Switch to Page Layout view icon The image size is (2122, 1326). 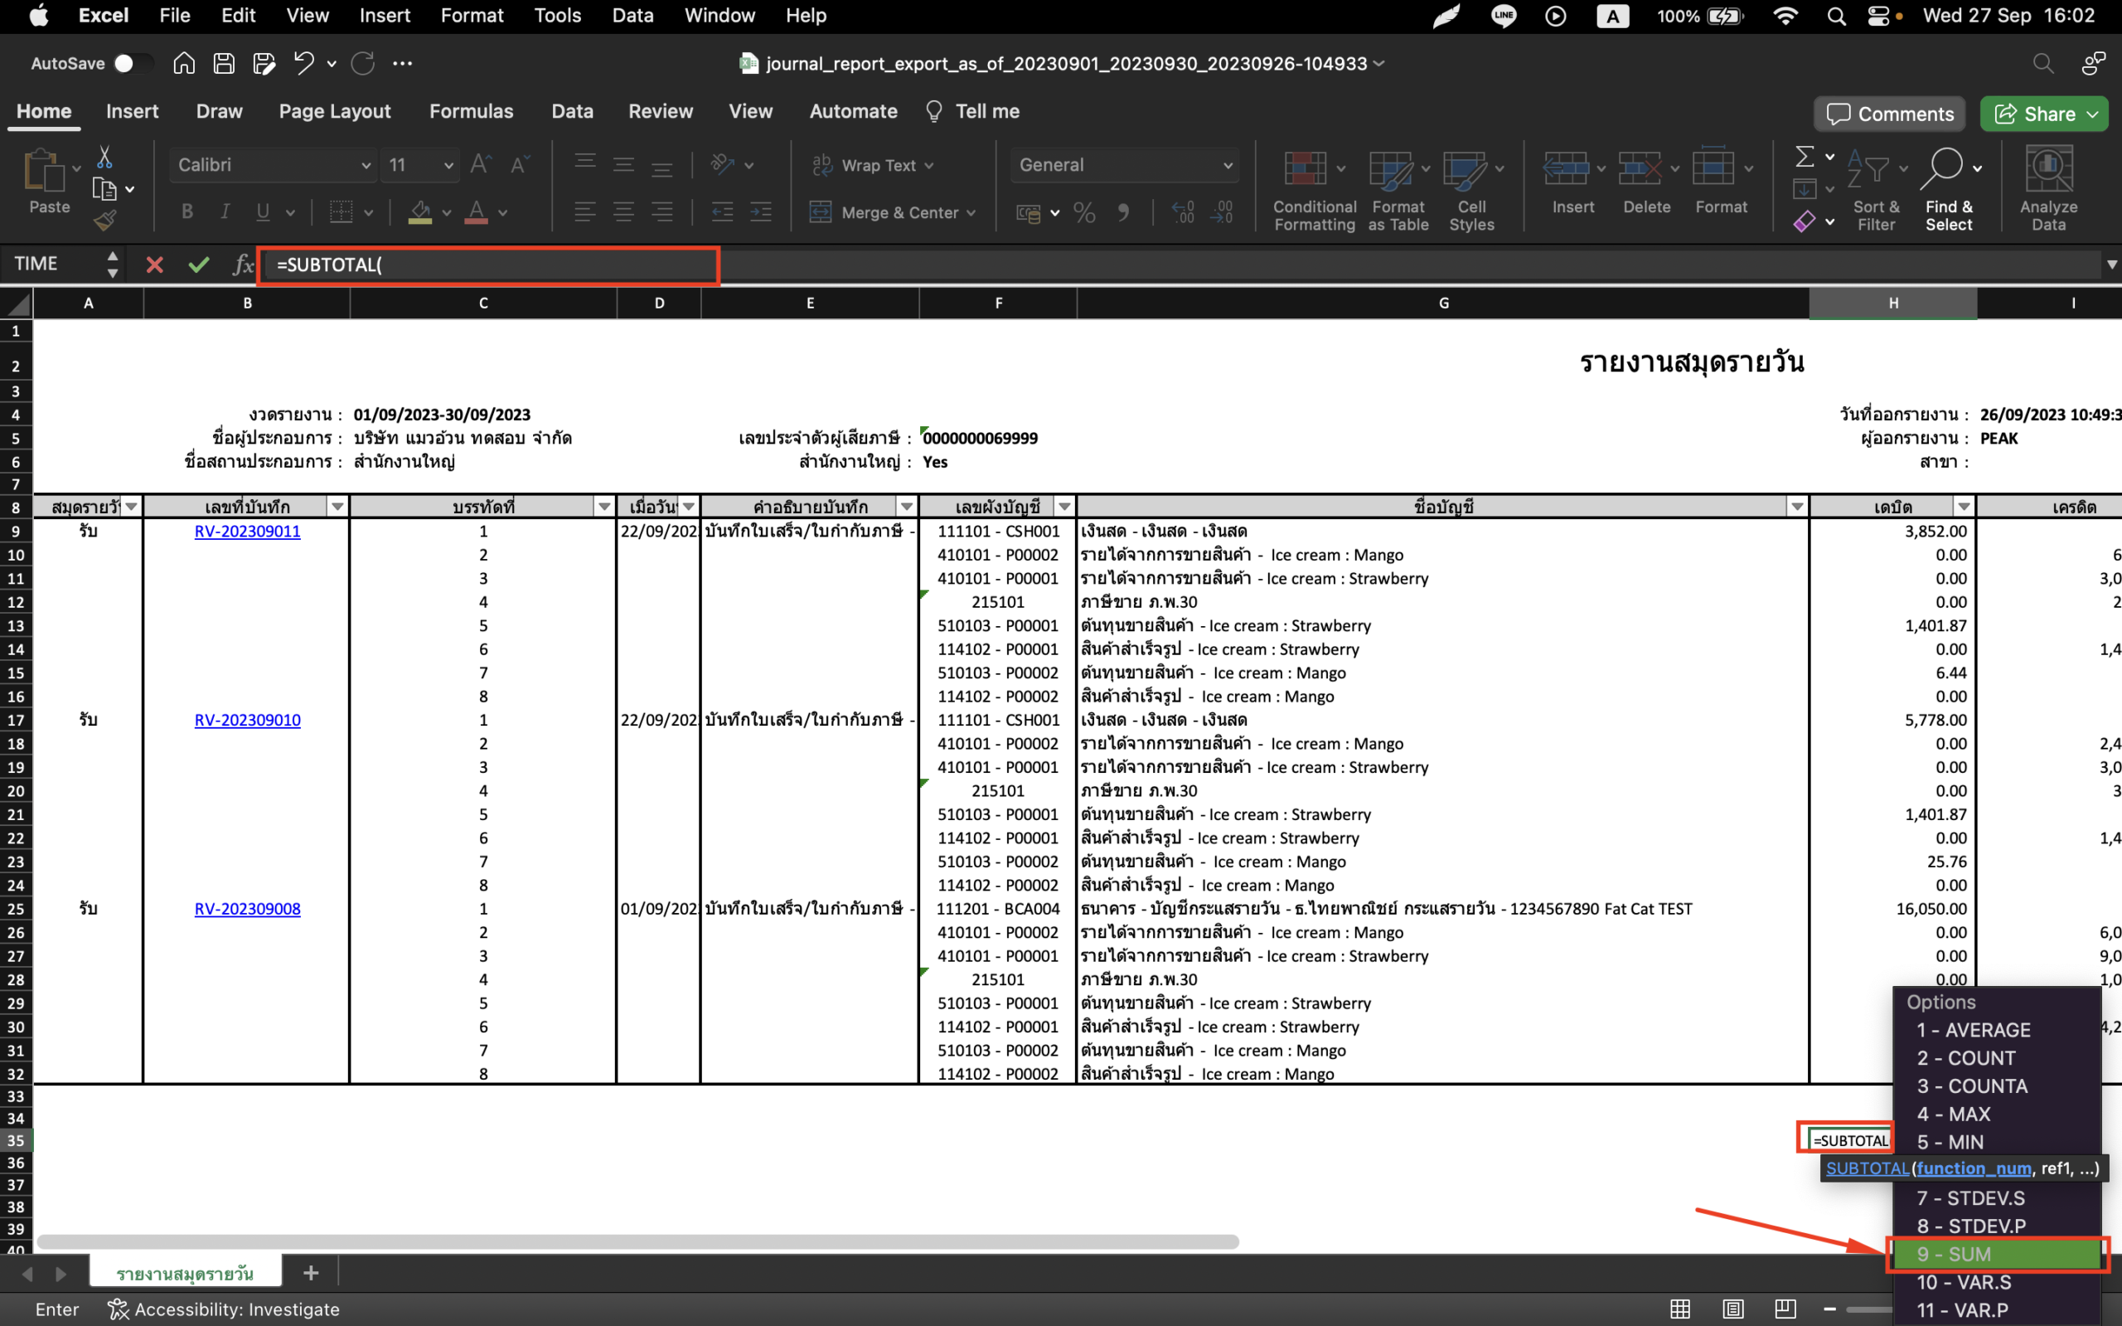1733,1309
